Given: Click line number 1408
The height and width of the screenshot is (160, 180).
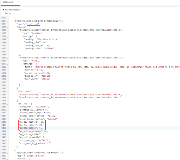Looking at the screenshot, I should pyautogui.click(x=4, y=128).
